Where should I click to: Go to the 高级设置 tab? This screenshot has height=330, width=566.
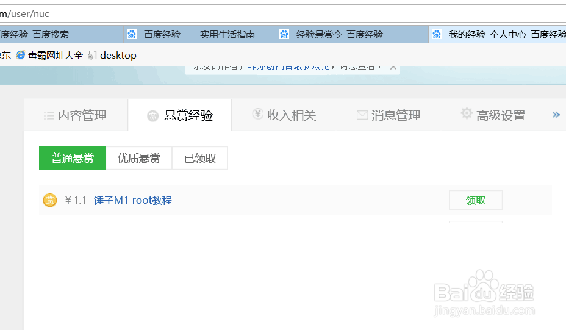[x=493, y=115]
